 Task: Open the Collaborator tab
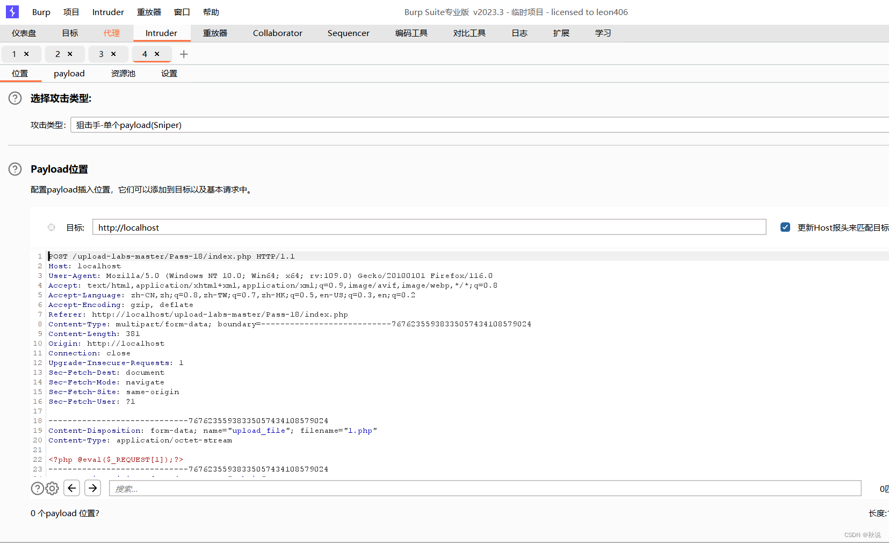[x=278, y=33]
